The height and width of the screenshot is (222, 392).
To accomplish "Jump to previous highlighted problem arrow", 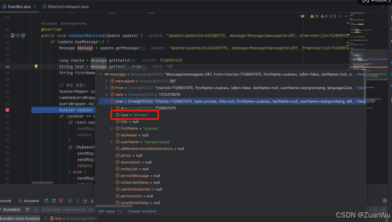I will (340, 16).
